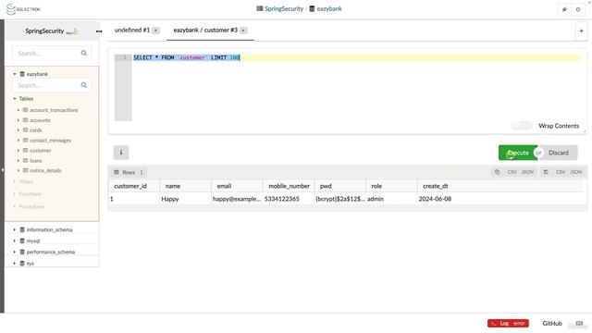This screenshot has width=592, height=333.
Task: Click the copy-to-clipboard icon in results bar
Action: [x=498, y=172]
